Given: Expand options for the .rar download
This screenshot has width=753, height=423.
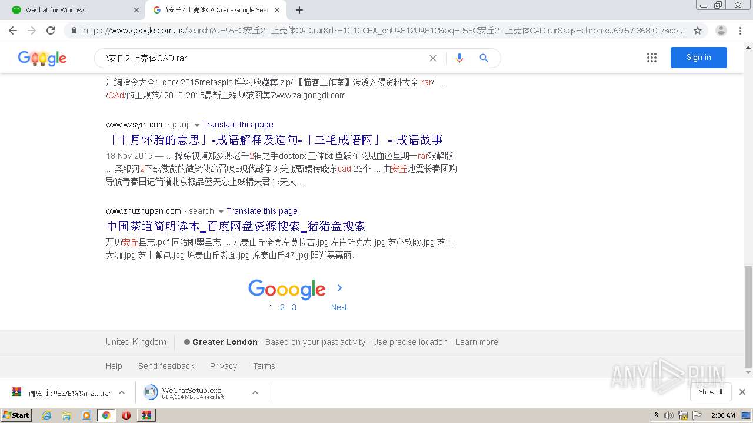Looking at the screenshot, I should pyautogui.click(x=122, y=392).
